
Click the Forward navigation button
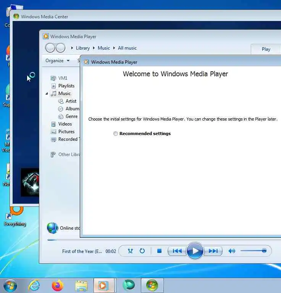point(60,48)
